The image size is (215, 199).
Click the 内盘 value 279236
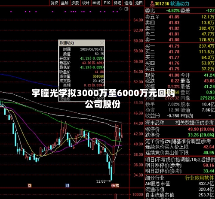pyautogui.click(x=207, y=98)
